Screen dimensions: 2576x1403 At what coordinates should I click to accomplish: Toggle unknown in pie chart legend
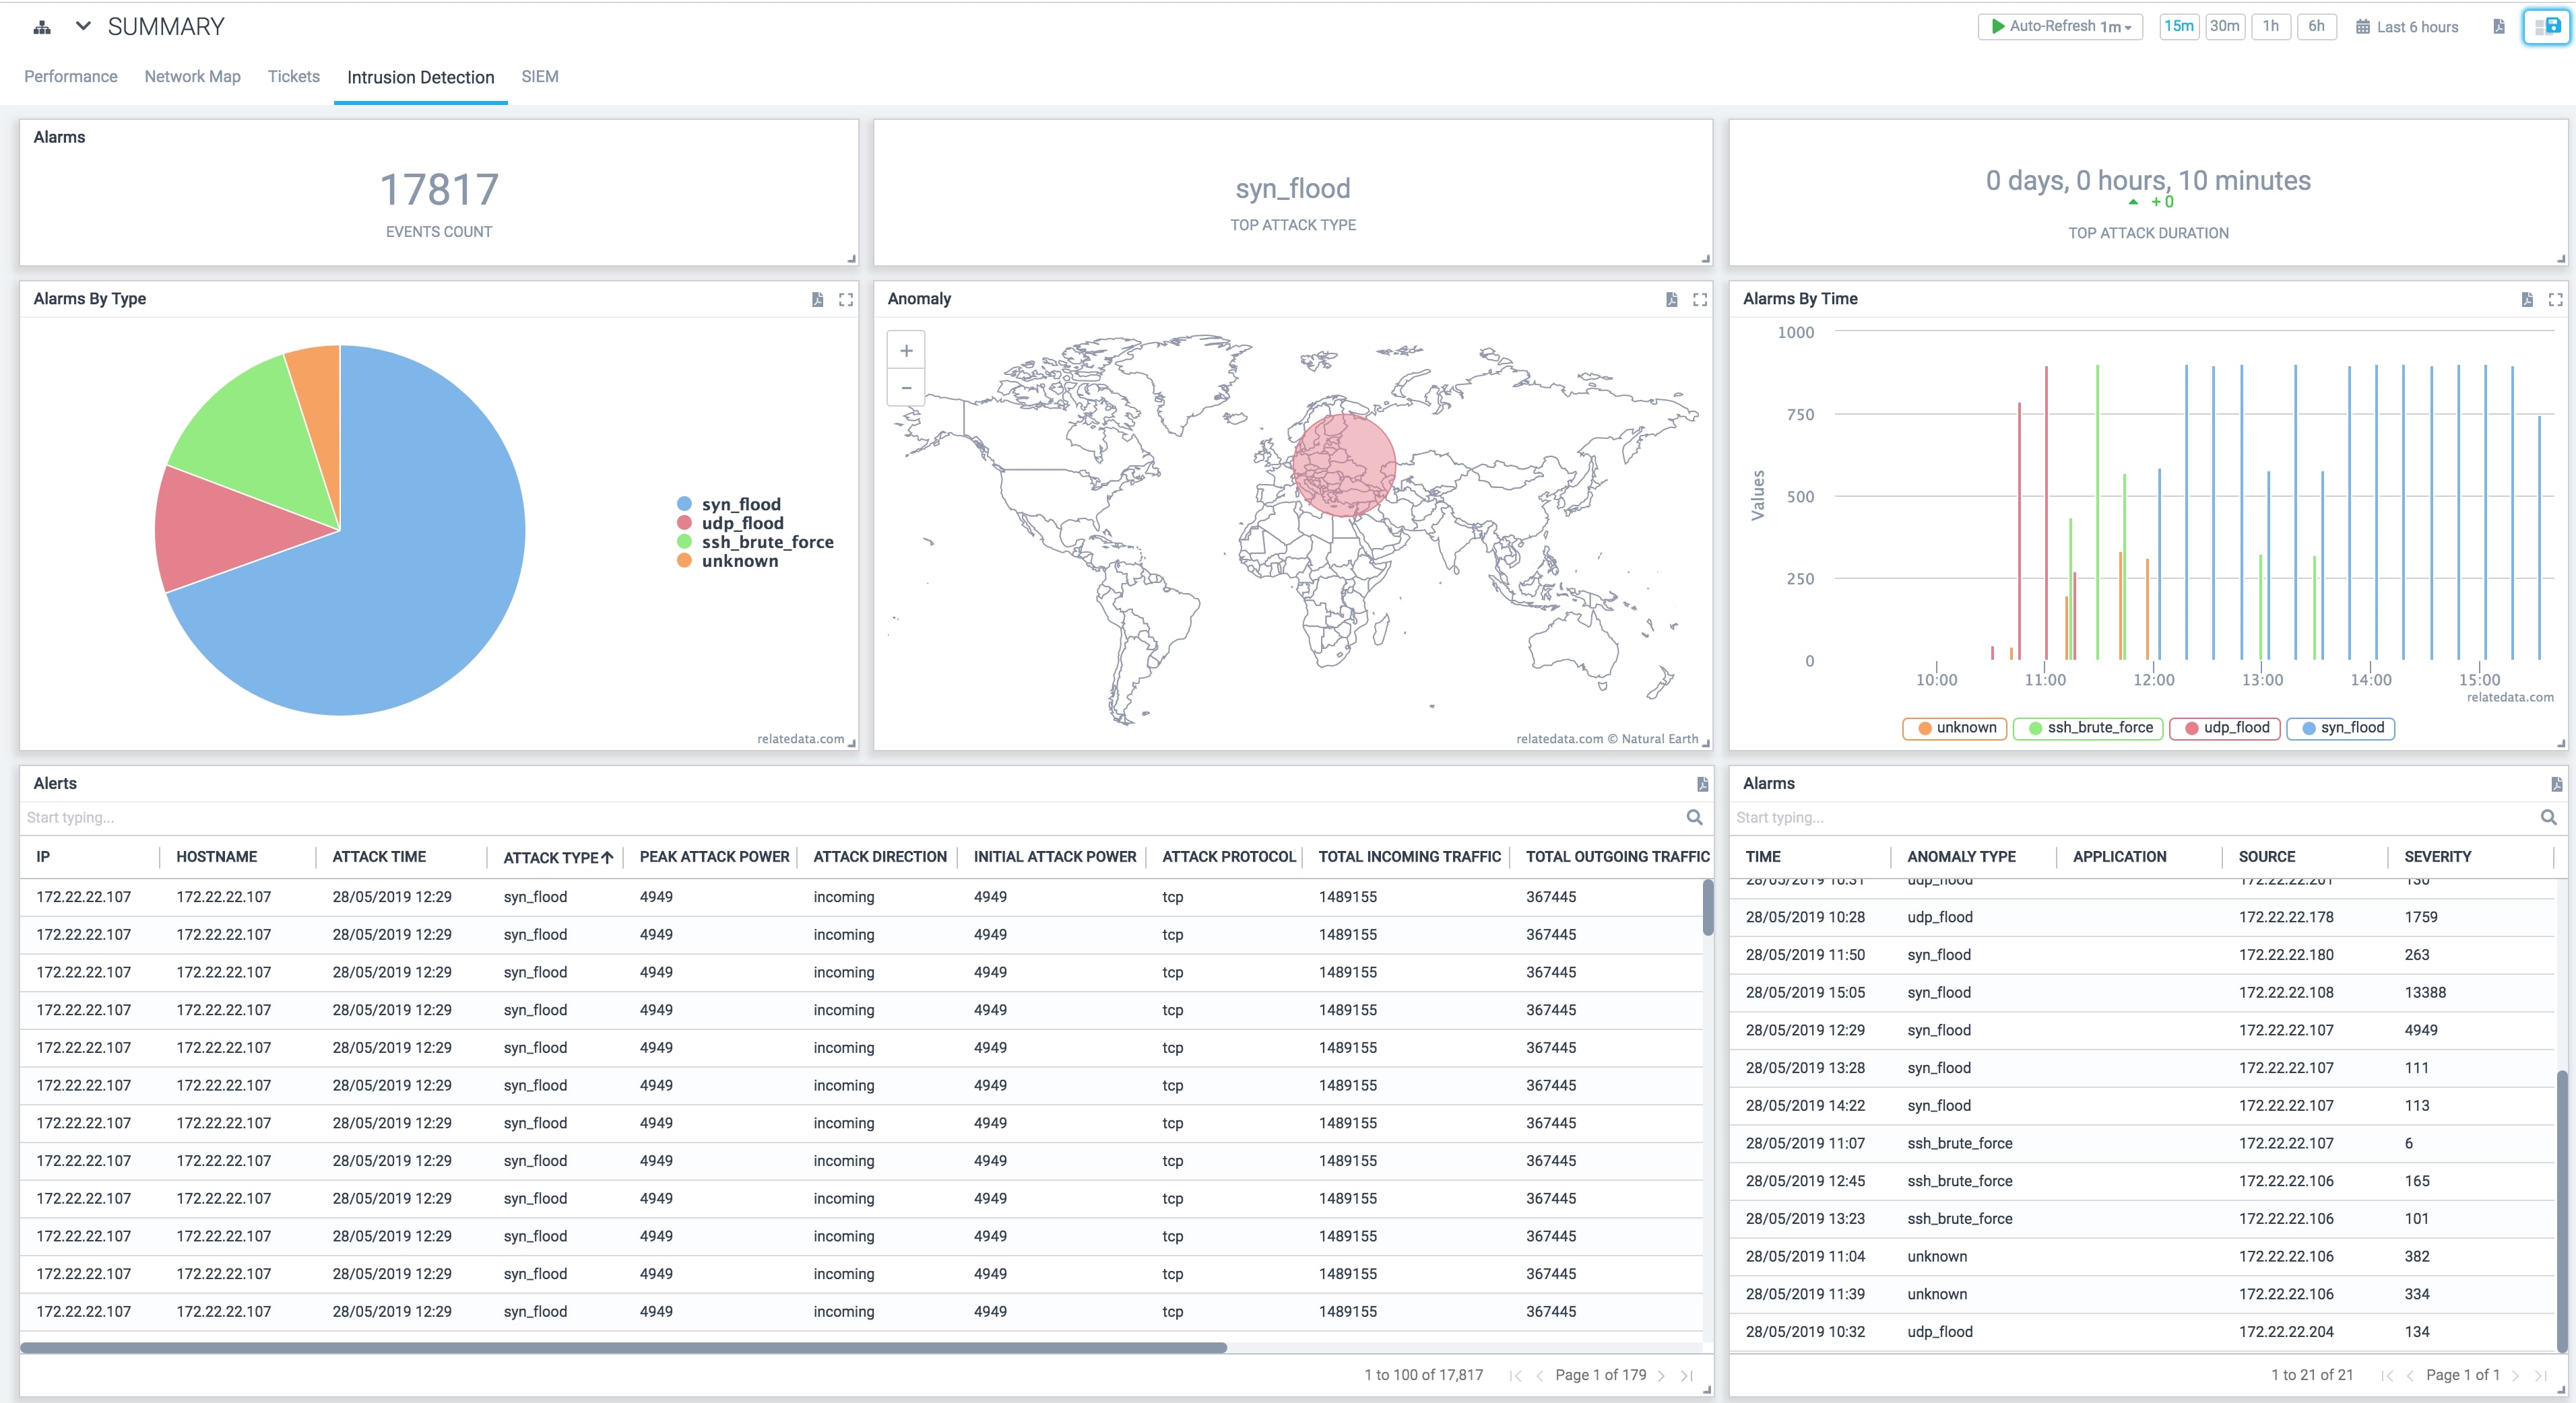tap(728, 561)
